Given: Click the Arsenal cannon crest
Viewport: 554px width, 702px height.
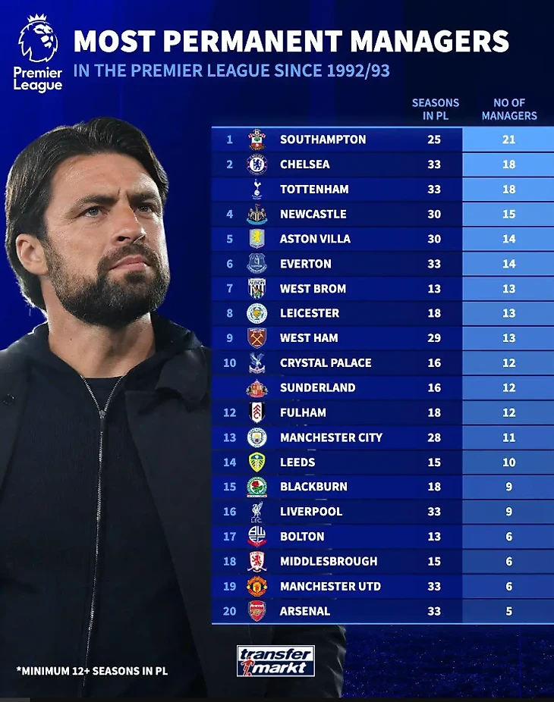Looking at the screenshot, I should pyautogui.click(x=257, y=611).
